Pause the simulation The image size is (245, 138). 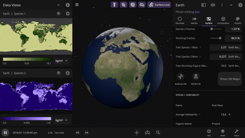5,133
